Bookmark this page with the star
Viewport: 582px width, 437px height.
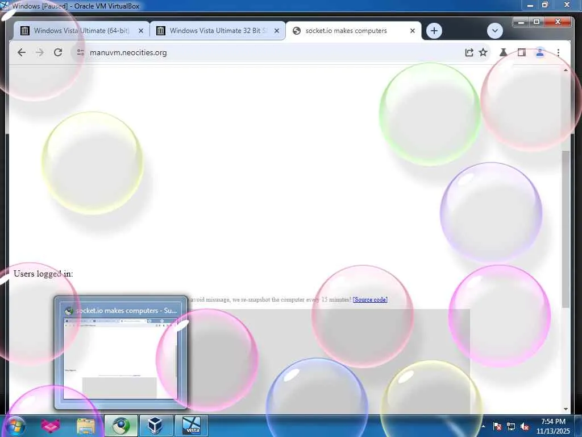point(483,52)
